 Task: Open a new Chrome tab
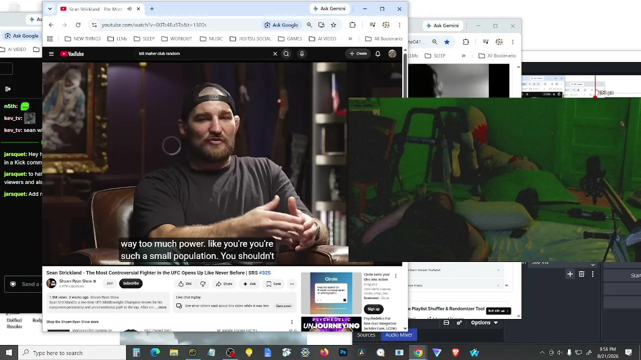pyautogui.click(x=152, y=9)
